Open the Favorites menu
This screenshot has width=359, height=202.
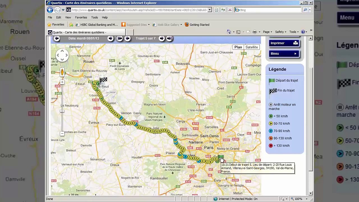coord(81,17)
